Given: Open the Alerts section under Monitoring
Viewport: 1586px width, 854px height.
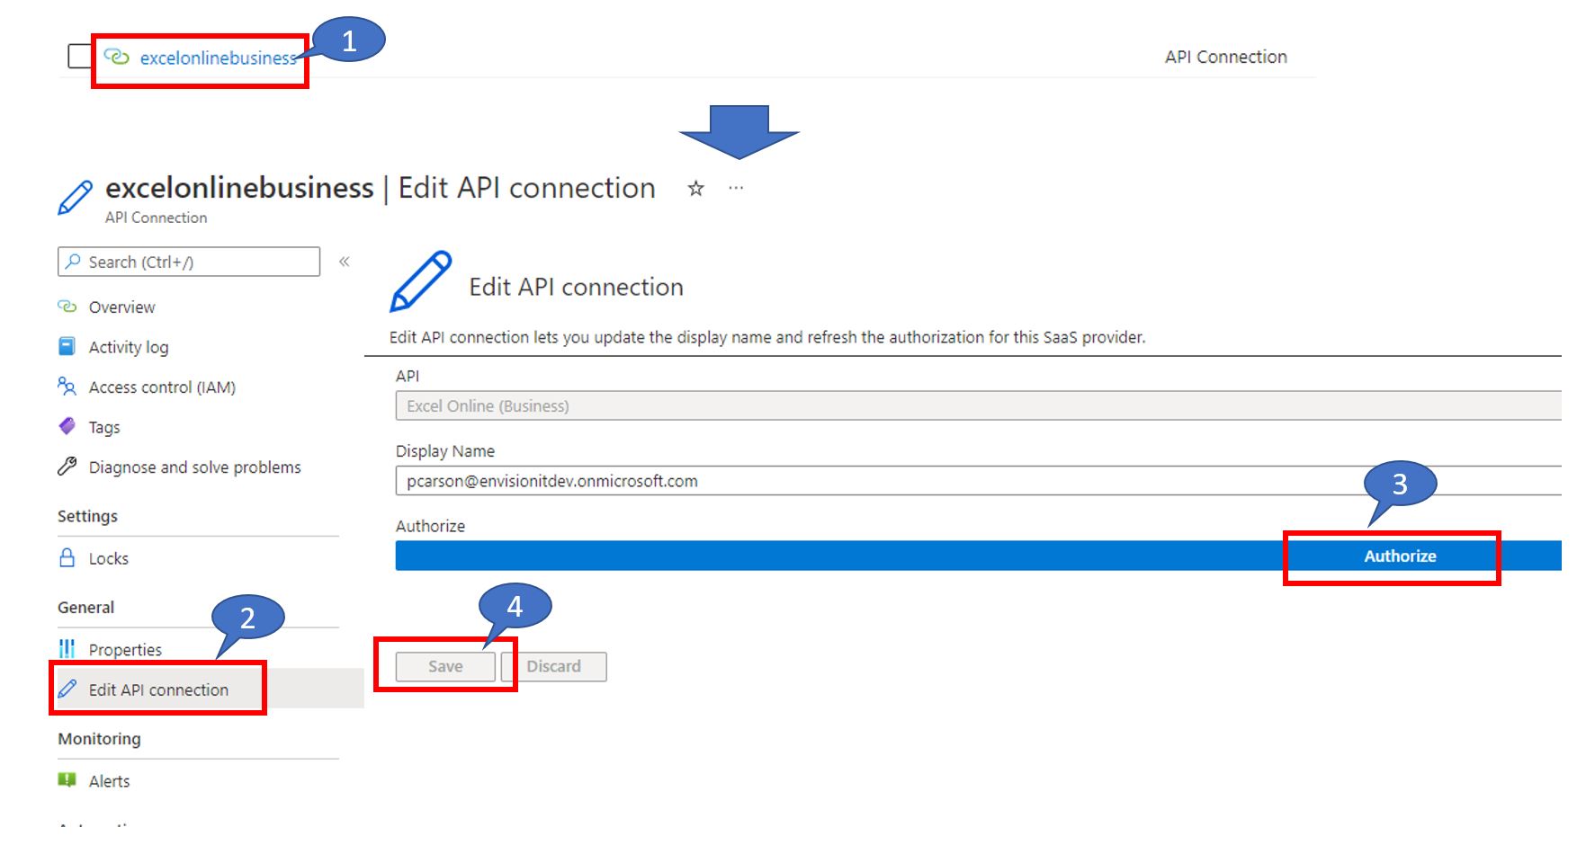Looking at the screenshot, I should pos(110,780).
